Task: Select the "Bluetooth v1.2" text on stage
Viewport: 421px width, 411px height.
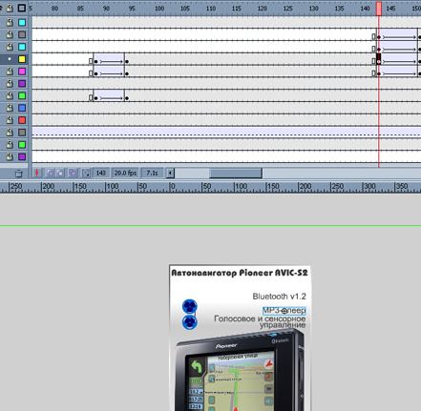Action: 279,297
